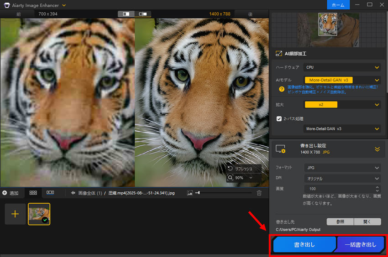The image size is (388, 257).
Task: Toggle the 2-パス処理 checkbox
Action: click(x=279, y=118)
